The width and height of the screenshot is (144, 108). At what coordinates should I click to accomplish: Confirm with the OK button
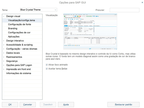pyautogui.click(x=10, y=105)
